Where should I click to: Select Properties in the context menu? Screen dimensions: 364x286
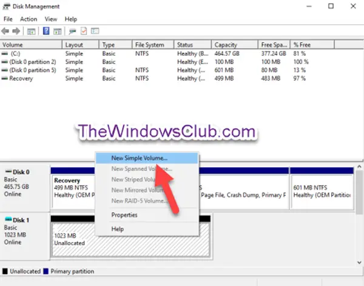coord(147,215)
